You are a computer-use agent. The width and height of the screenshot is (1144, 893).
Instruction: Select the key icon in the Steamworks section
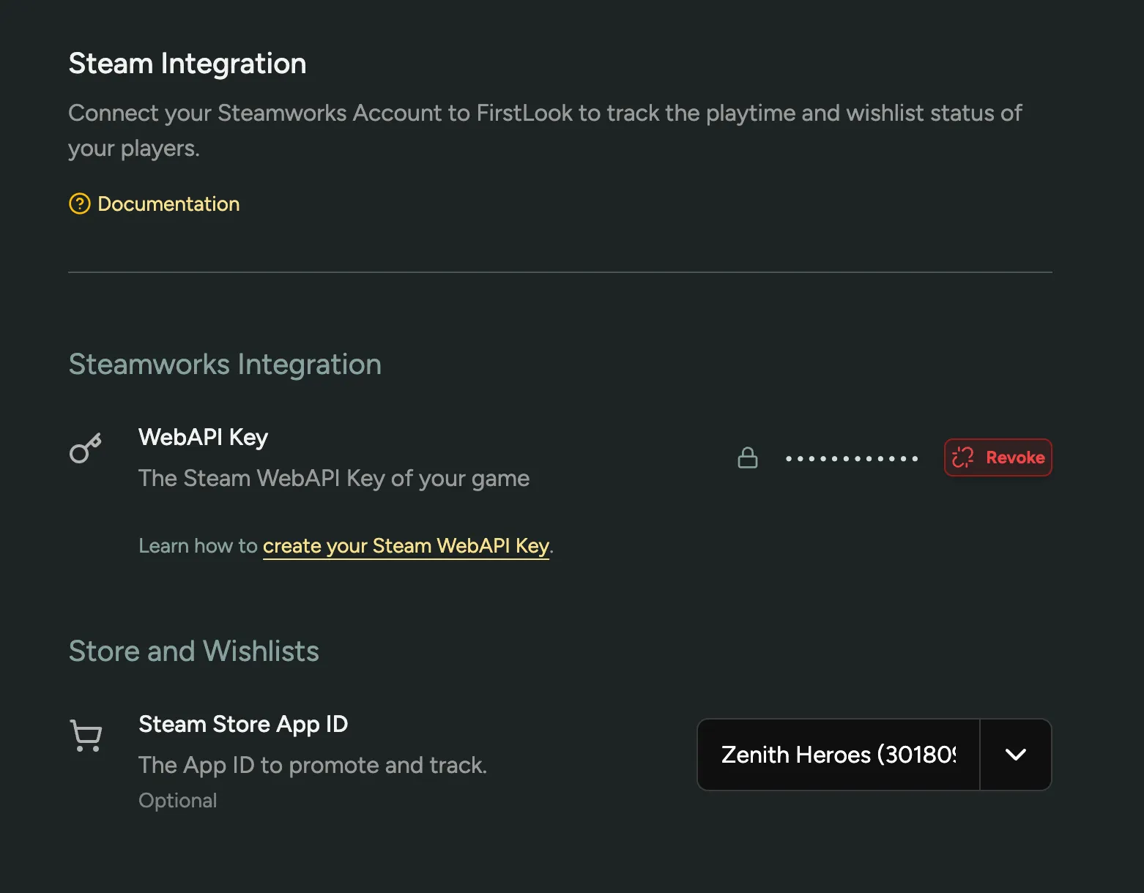[84, 449]
